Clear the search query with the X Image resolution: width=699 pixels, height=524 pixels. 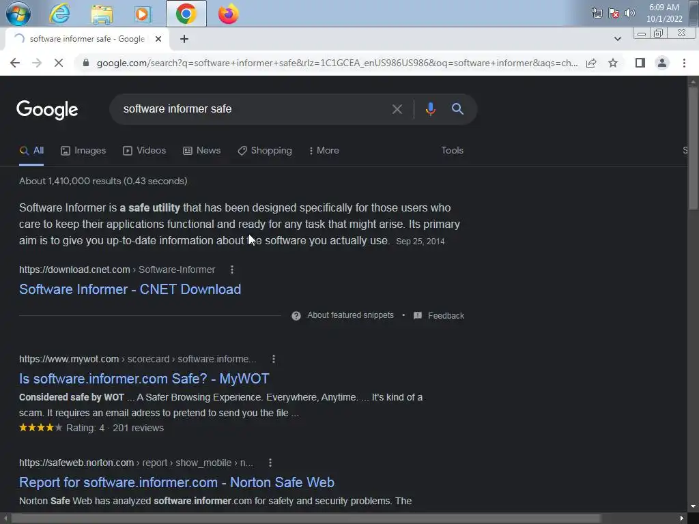tap(397, 109)
